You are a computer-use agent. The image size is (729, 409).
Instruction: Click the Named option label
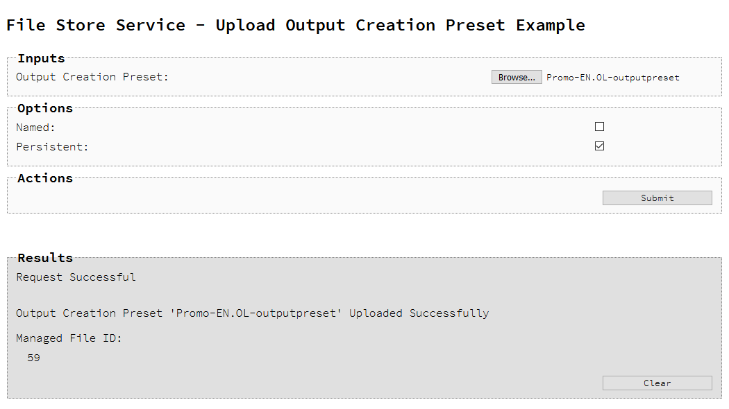click(x=36, y=127)
